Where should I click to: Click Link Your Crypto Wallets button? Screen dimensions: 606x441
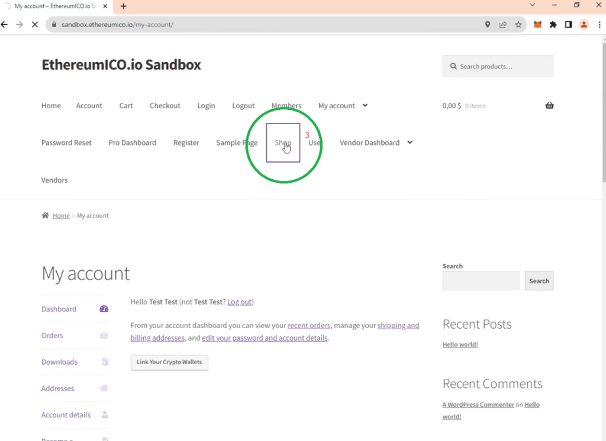pyautogui.click(x=169, y=362)
